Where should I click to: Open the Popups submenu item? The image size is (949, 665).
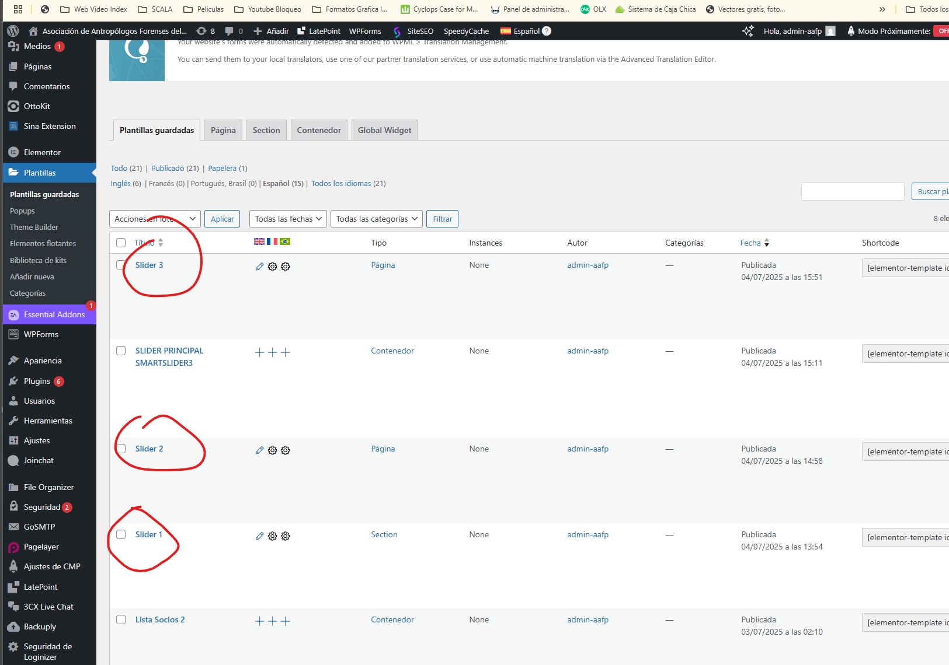pyautogui.click(x=22, y=211)
